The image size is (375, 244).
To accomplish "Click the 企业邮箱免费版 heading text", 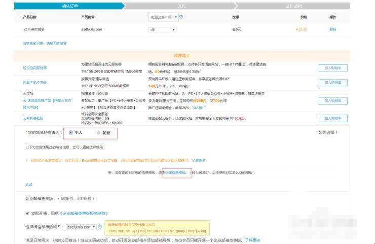I will (39, 198).
